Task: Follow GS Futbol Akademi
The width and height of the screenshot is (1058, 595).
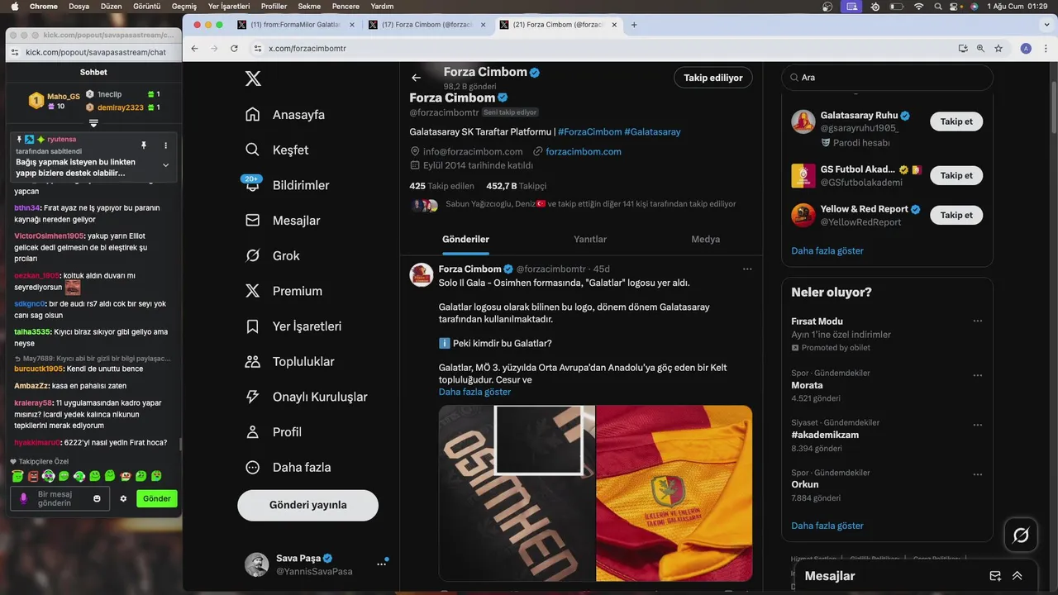Action: [956, 175]
